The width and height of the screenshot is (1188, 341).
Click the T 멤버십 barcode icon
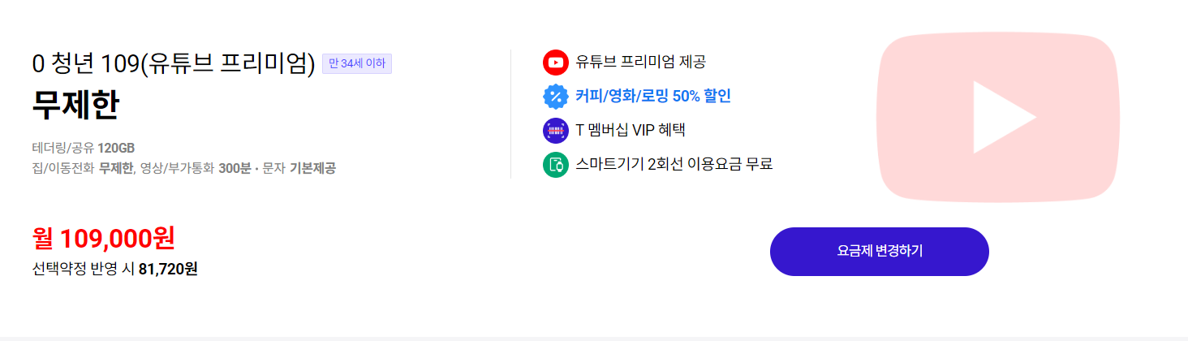555,130
